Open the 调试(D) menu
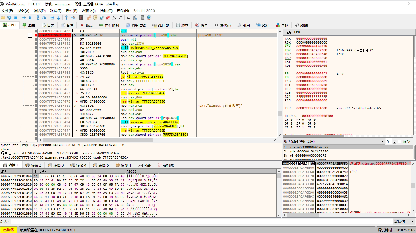 point(39,11)
